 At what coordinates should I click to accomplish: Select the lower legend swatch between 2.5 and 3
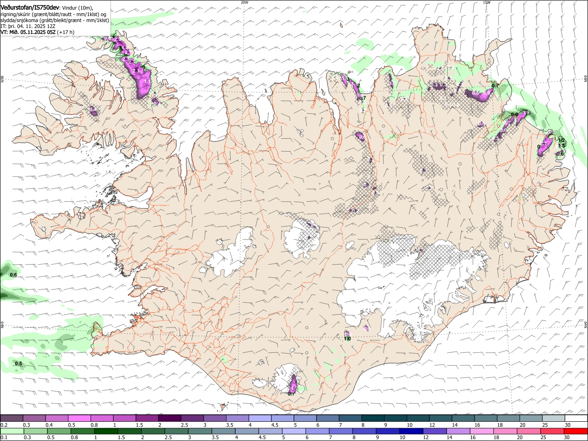[176, 431]
